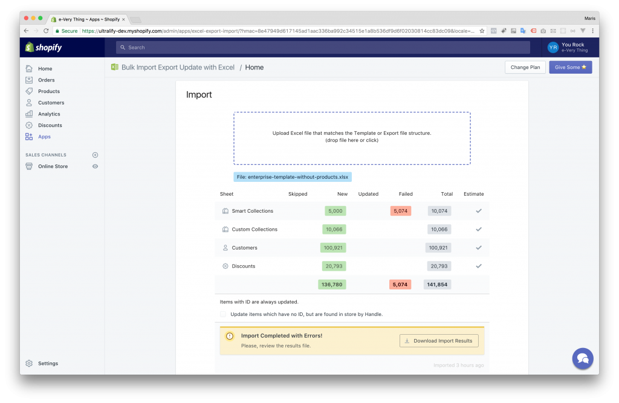Download the import results file
The height and width of the screenshot is (403, 619).
pos(438,340)
